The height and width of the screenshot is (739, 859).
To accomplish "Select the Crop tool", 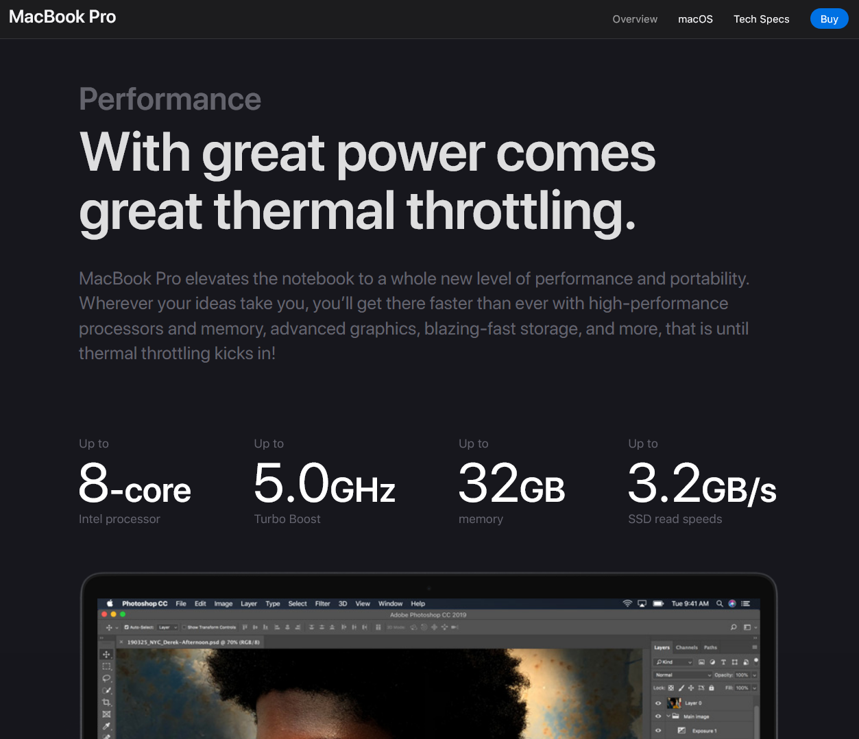I will point(106,702).
